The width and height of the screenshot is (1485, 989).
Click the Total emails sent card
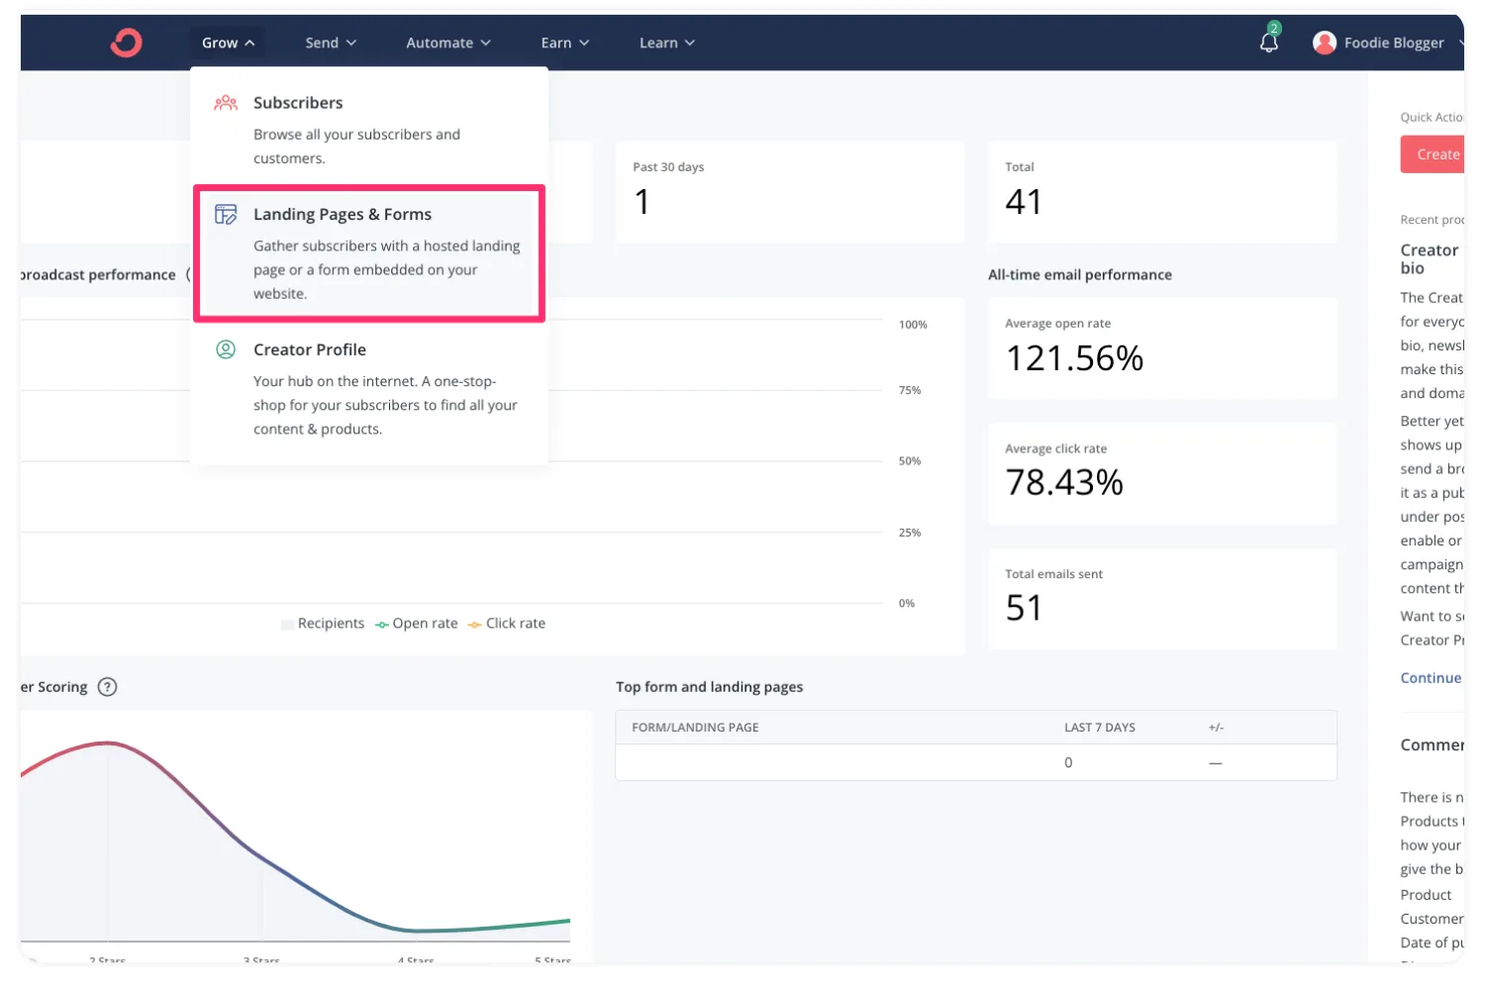pos(1161,599)
